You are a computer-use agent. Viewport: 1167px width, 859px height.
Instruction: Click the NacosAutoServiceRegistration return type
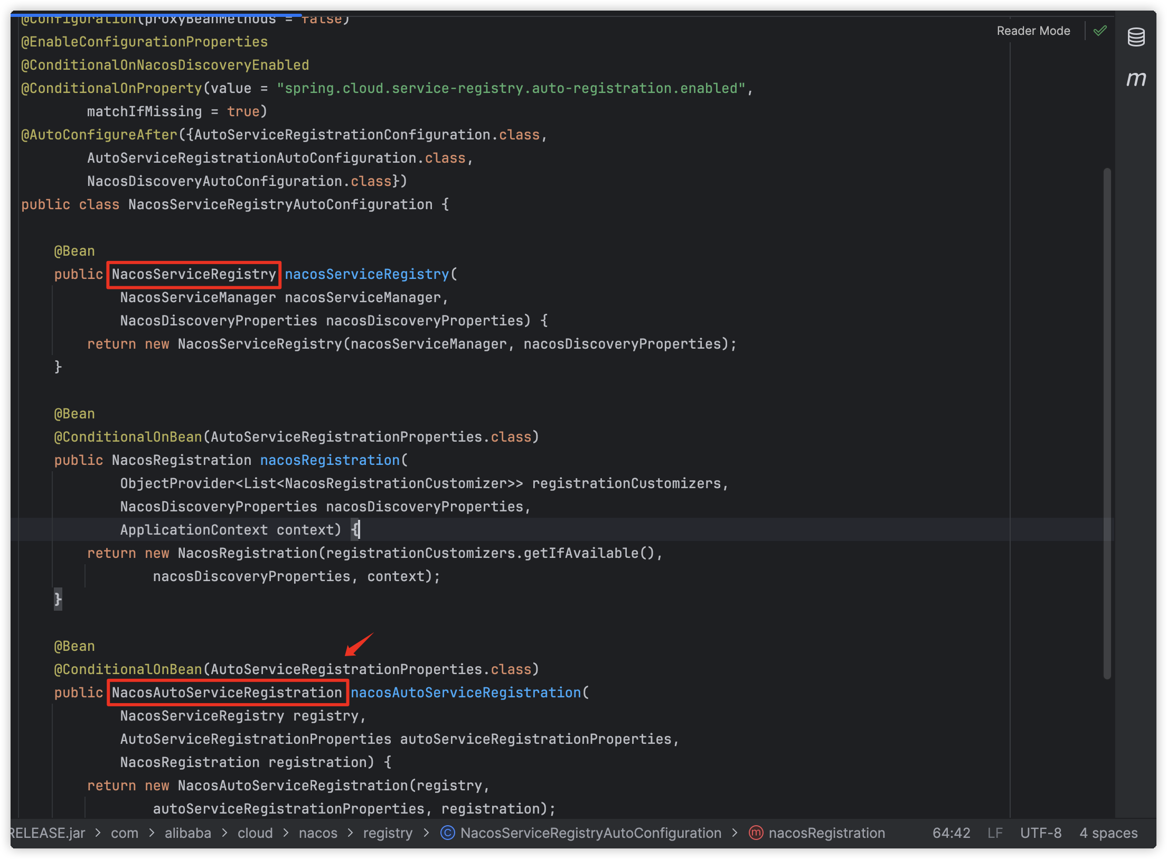point(227,692)
